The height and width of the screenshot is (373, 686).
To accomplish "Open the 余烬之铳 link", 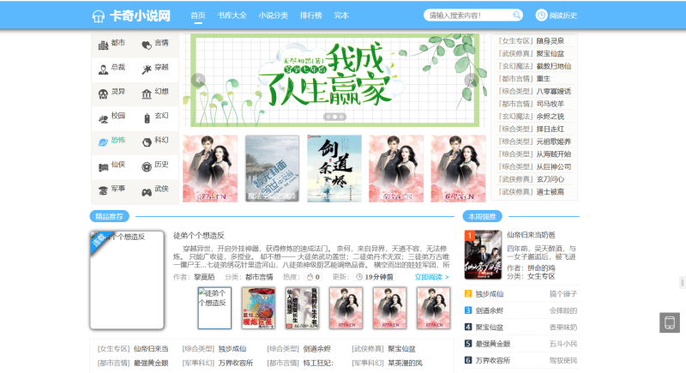I will tap(551, 117).
